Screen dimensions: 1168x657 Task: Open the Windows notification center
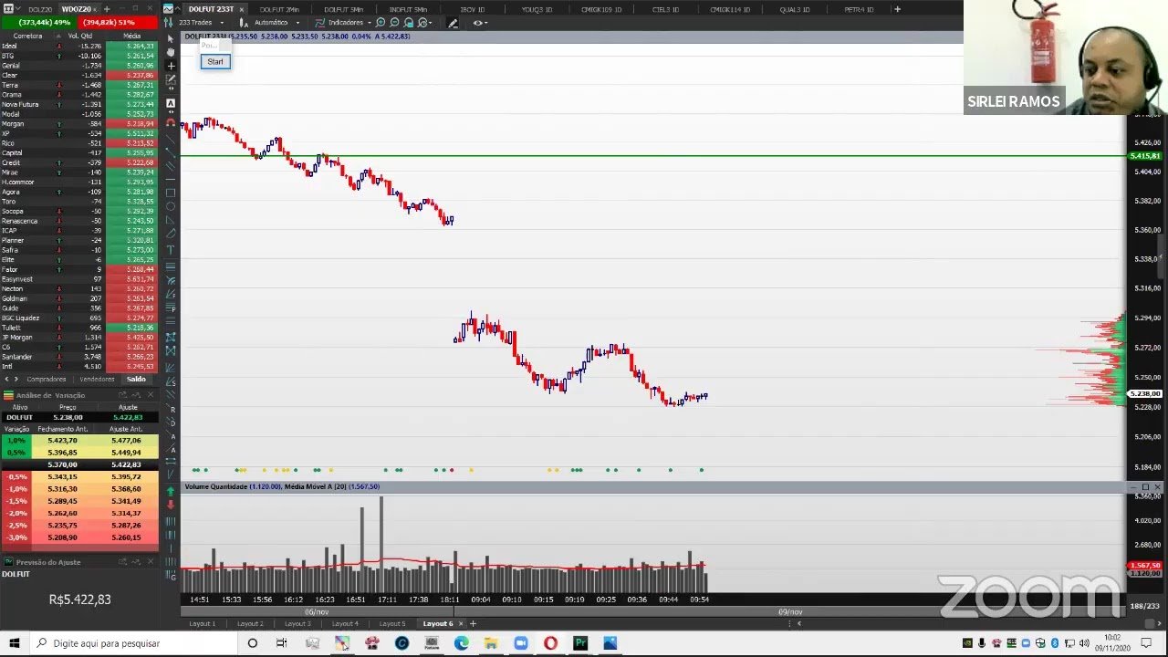coord(1147,643)
